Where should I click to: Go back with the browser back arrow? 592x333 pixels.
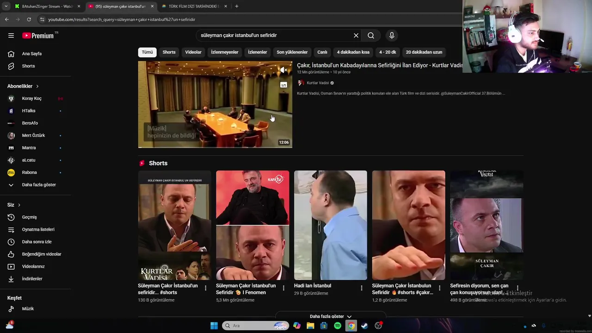[x=6, y=19]
